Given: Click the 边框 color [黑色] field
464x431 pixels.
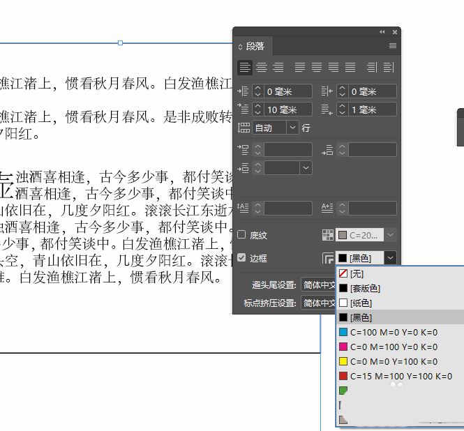Looking at the screenshot, I should click(x=359, y=258).
